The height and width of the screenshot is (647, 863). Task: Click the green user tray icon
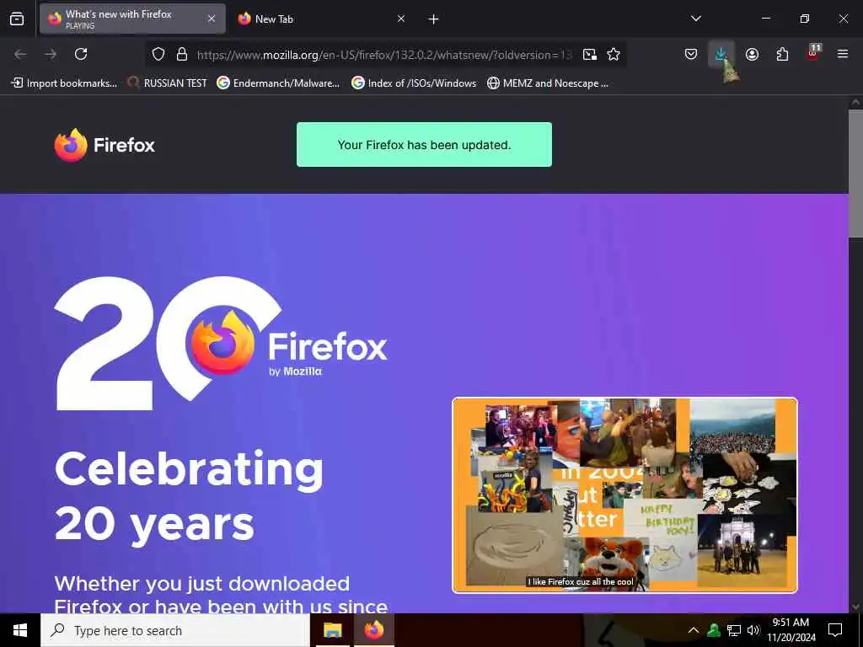714,630
